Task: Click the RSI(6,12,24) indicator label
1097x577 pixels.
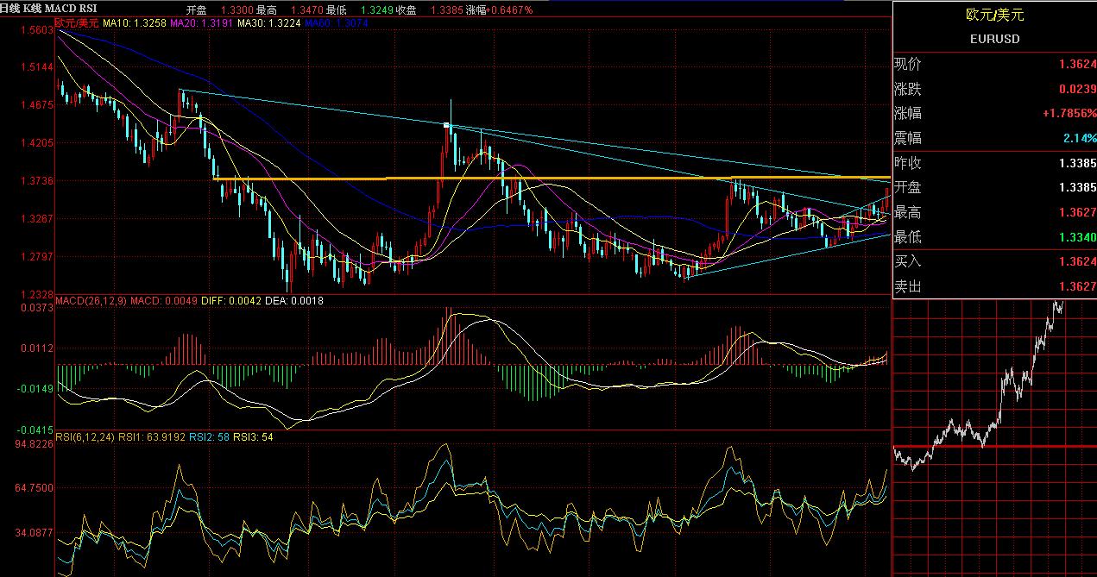Action: click(x=85, y=437)
